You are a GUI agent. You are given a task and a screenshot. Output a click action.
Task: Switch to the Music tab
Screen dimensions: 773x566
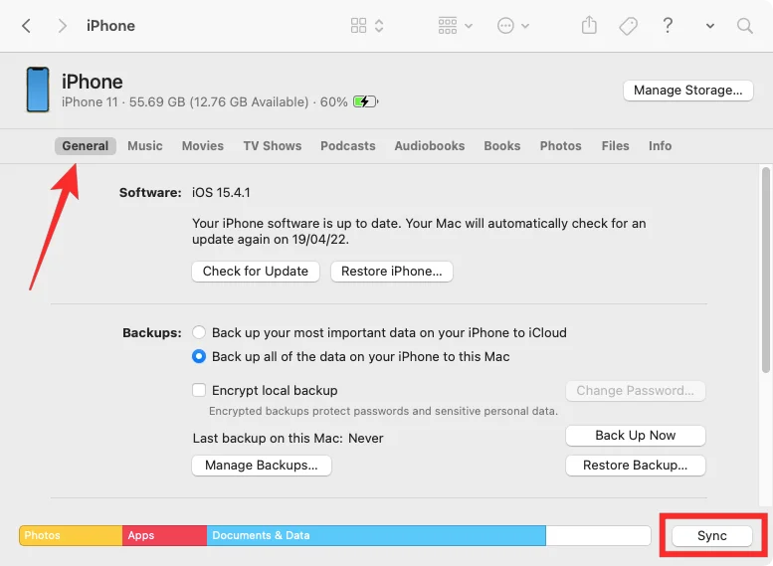[x=144, y=145]
